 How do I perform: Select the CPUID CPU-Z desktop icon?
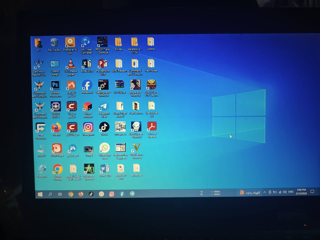(x=56, y=106)
